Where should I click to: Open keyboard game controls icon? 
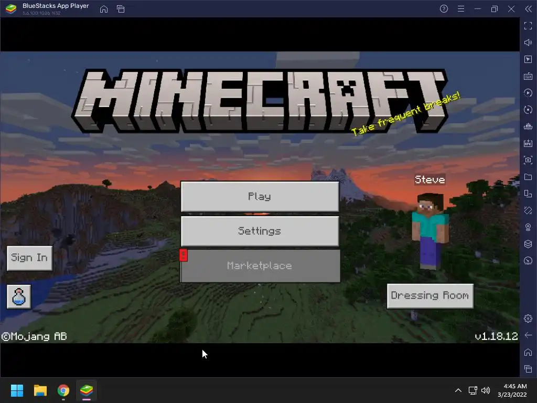528,76
